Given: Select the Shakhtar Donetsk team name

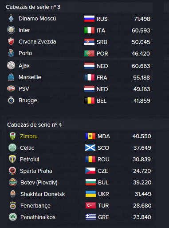Looking at the screenshot, I should (43, 194).
